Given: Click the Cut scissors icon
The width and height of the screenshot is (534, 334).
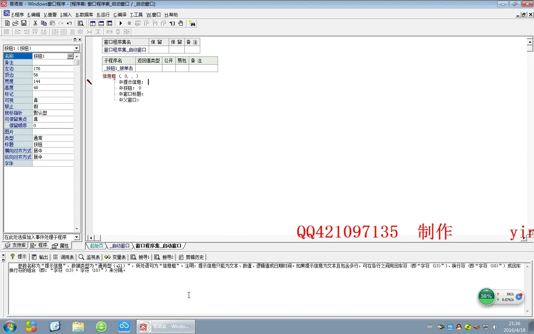Looking at the screenshot, I should tap(35, 23).
